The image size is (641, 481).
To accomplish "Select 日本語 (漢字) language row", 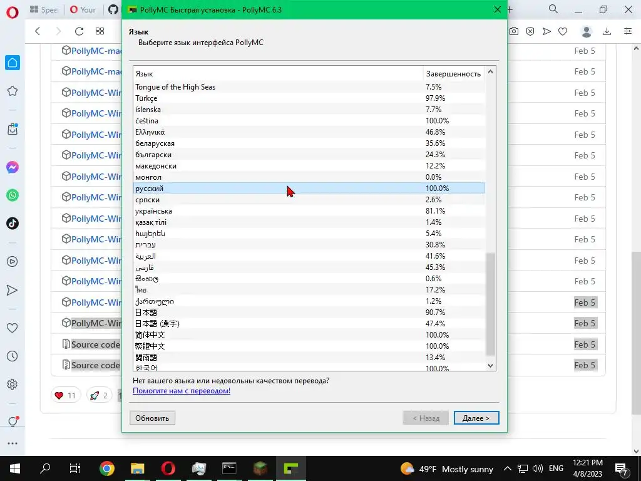I will 309,324.
